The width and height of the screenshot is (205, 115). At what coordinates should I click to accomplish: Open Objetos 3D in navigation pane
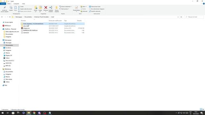coord(9,55)
